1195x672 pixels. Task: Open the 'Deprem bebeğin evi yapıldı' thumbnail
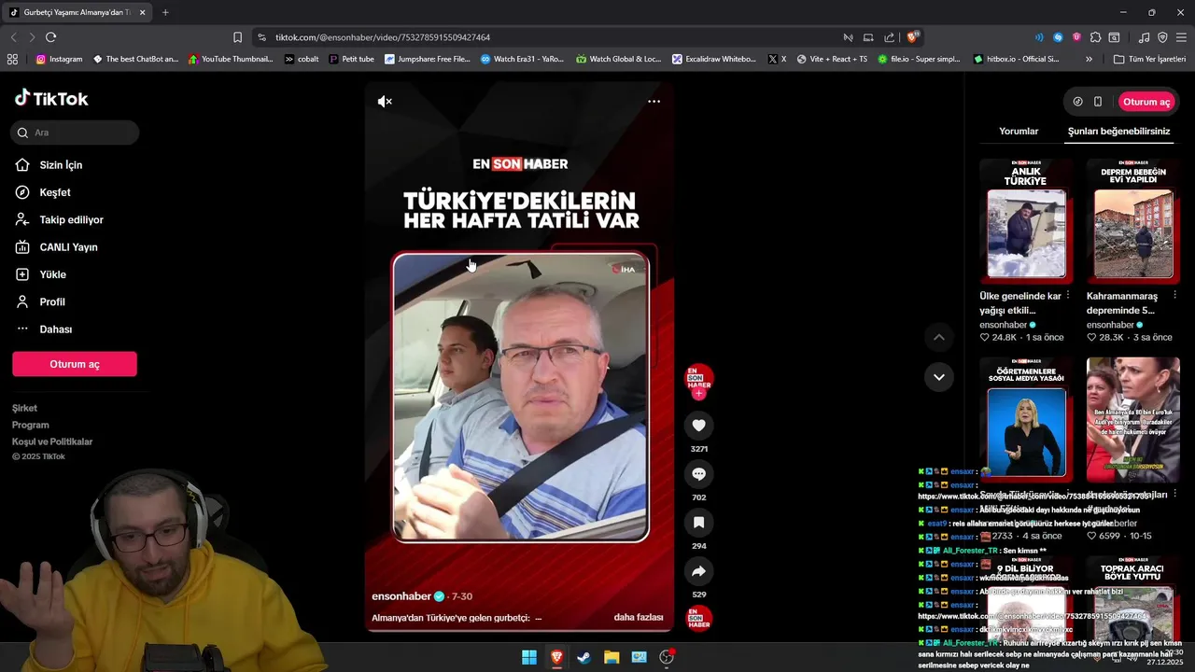(1133, 221)
